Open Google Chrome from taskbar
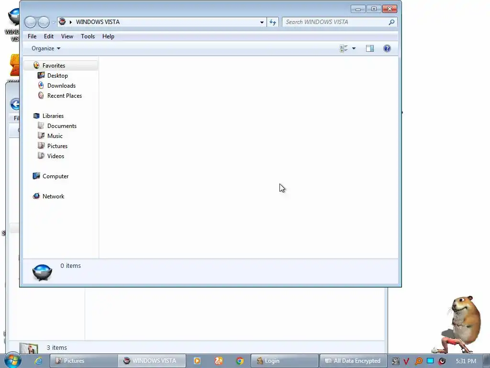 [240, 361]
